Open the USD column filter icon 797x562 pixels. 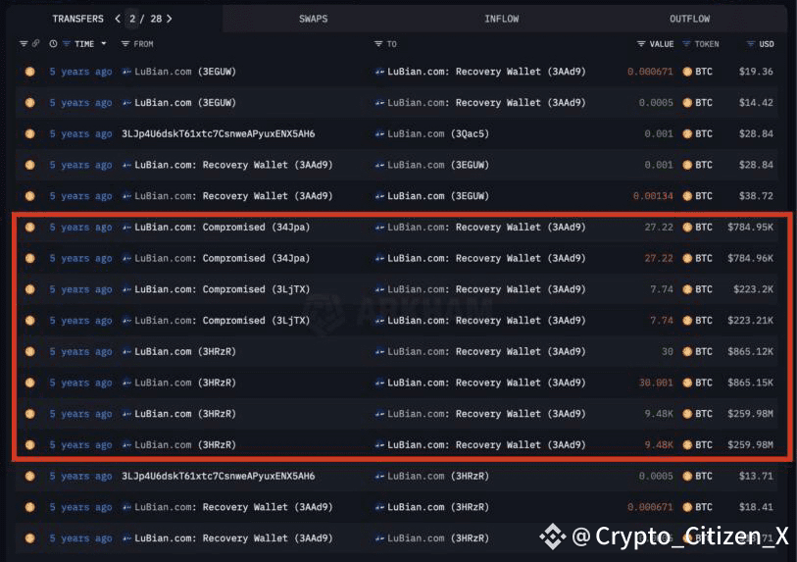tap(750, 44)
